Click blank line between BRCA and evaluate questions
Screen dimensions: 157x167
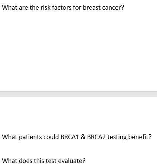pyautogui.click(x=78, y=149)
